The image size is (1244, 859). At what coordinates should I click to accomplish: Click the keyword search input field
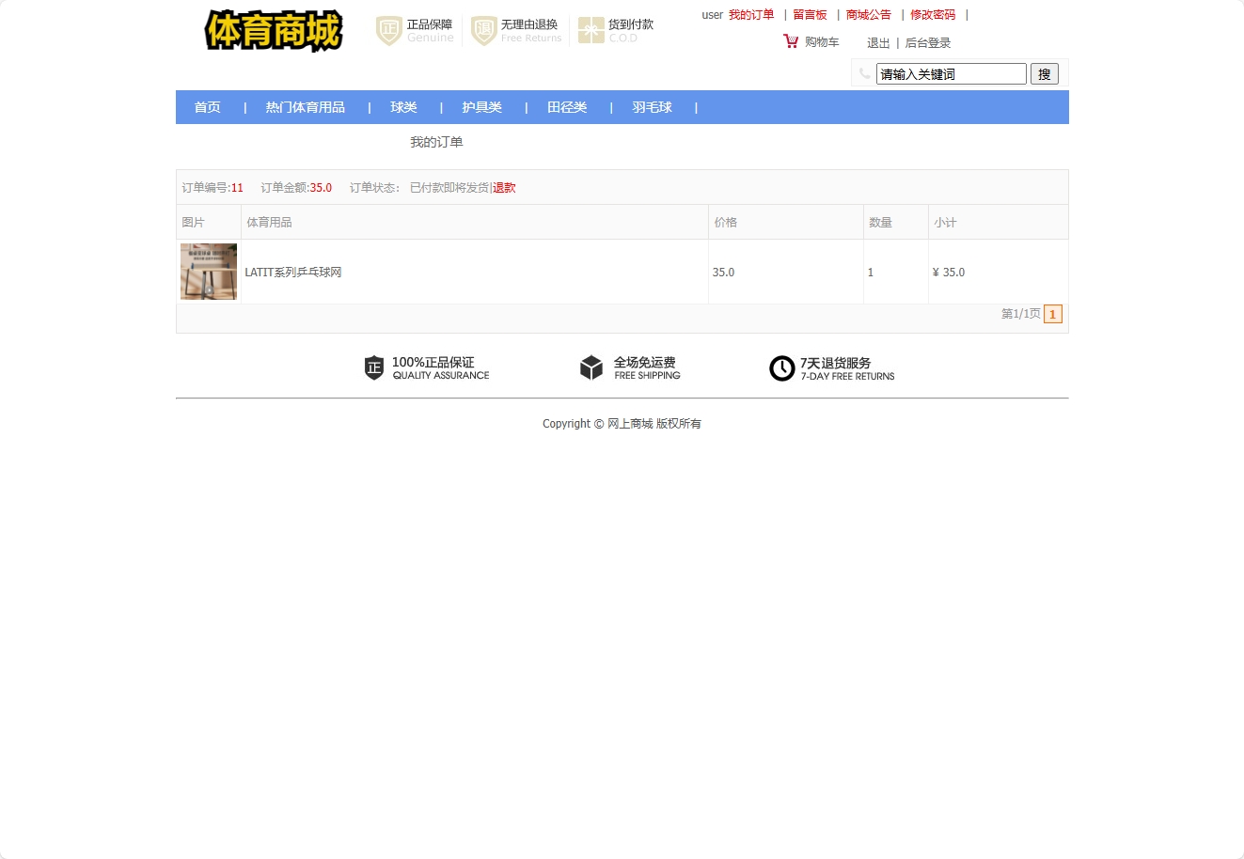click(950, 73)
